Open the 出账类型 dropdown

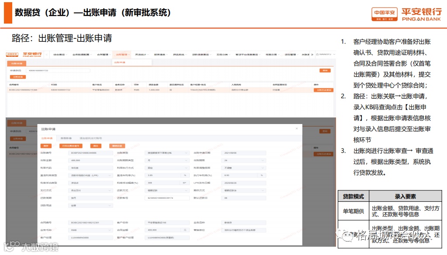point(167,153)
